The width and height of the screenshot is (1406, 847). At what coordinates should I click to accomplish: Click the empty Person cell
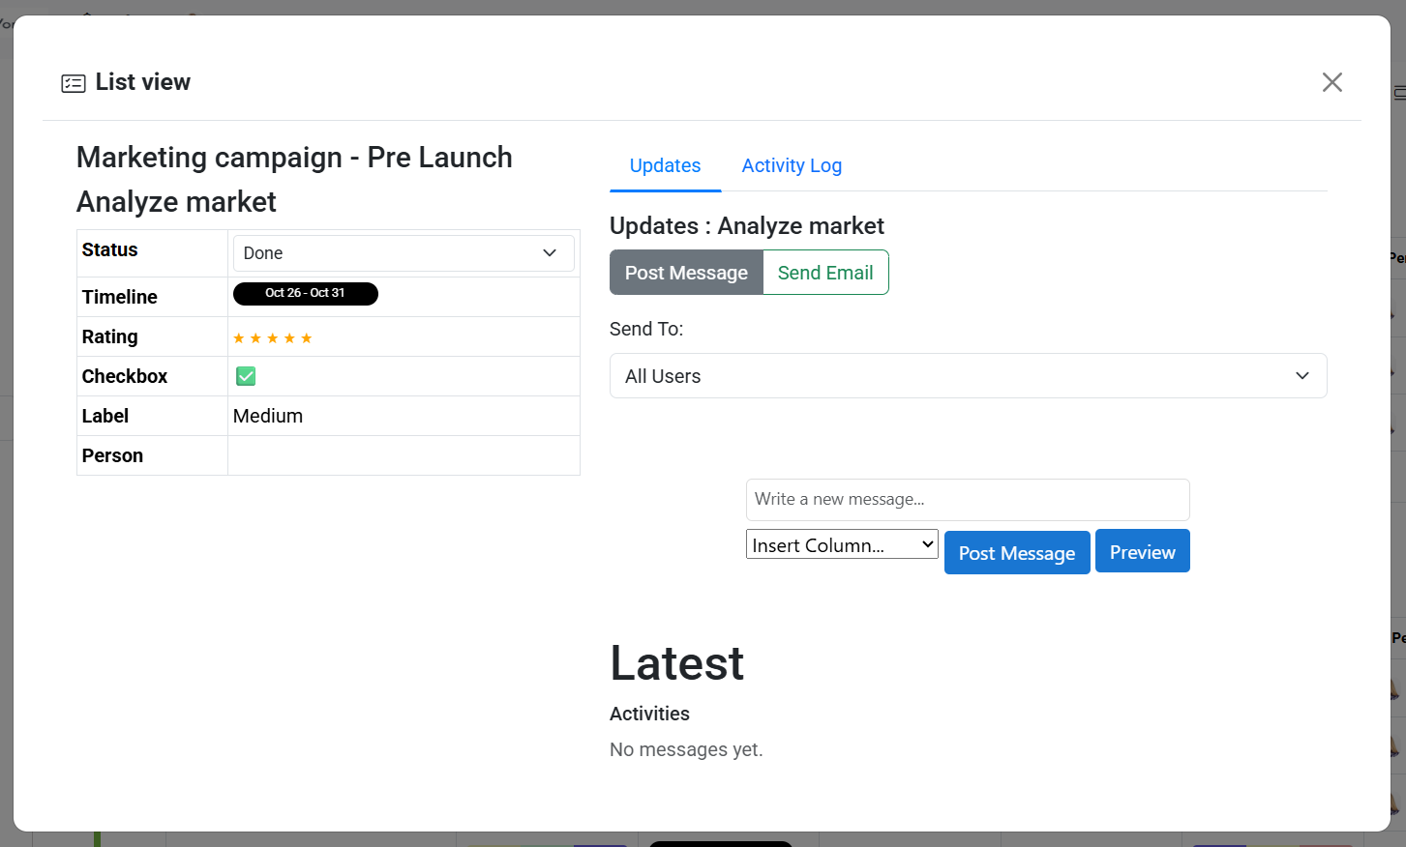tap(404, 455)
